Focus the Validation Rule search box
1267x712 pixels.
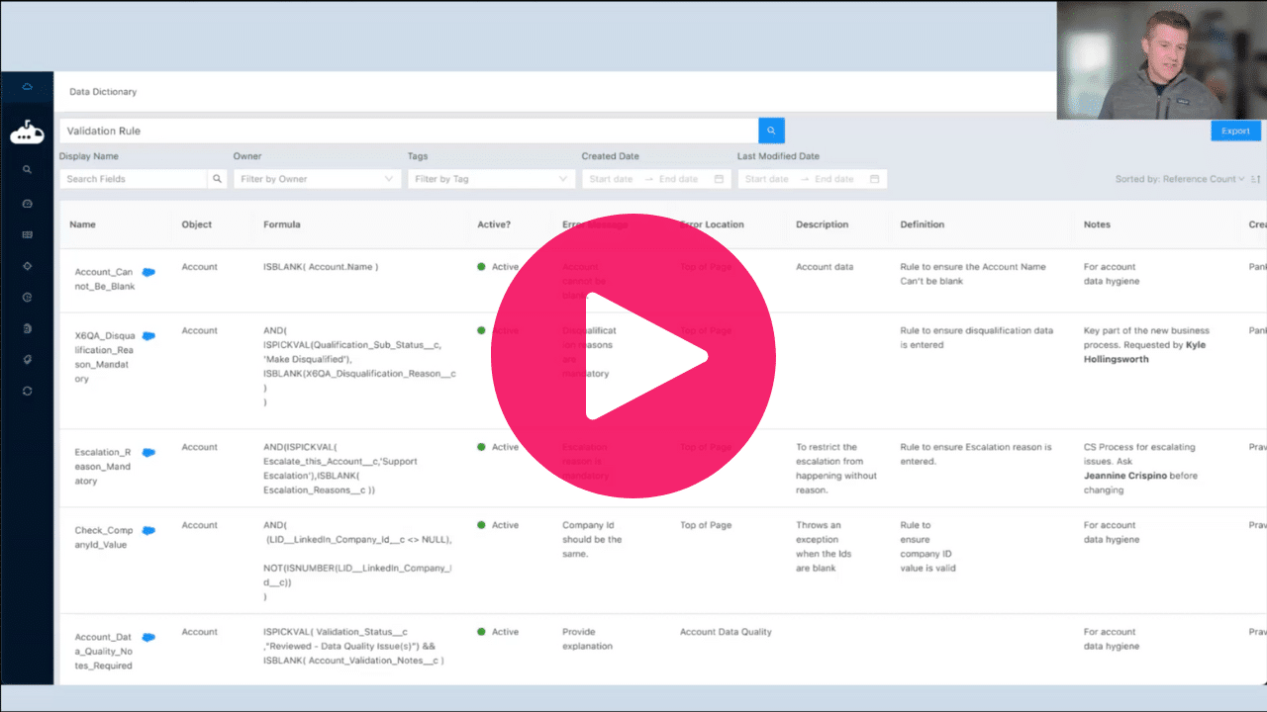pyautogui.click(x=409, y=131)
